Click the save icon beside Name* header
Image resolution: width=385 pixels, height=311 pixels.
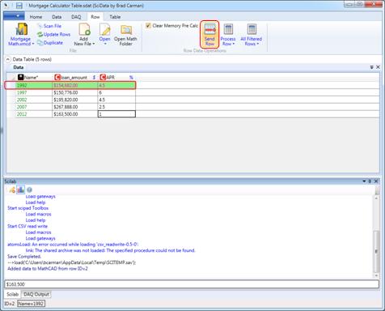21,77
